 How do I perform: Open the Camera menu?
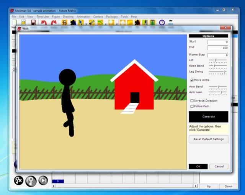[98, 16]
